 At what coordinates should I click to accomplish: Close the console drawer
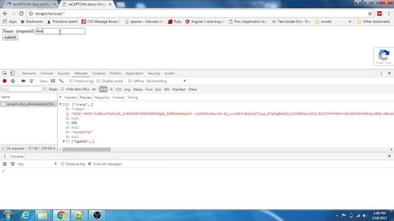(389, 156)
